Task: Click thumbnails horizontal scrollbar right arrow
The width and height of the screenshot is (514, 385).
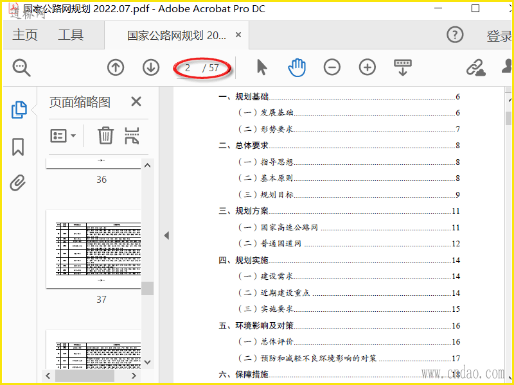Action: pos(134,375)
